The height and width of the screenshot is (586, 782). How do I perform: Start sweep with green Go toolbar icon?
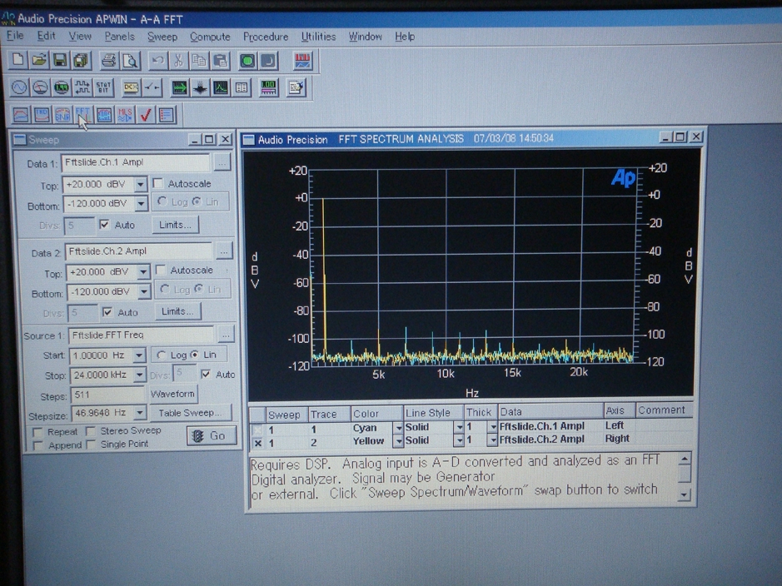click(247, 61)
